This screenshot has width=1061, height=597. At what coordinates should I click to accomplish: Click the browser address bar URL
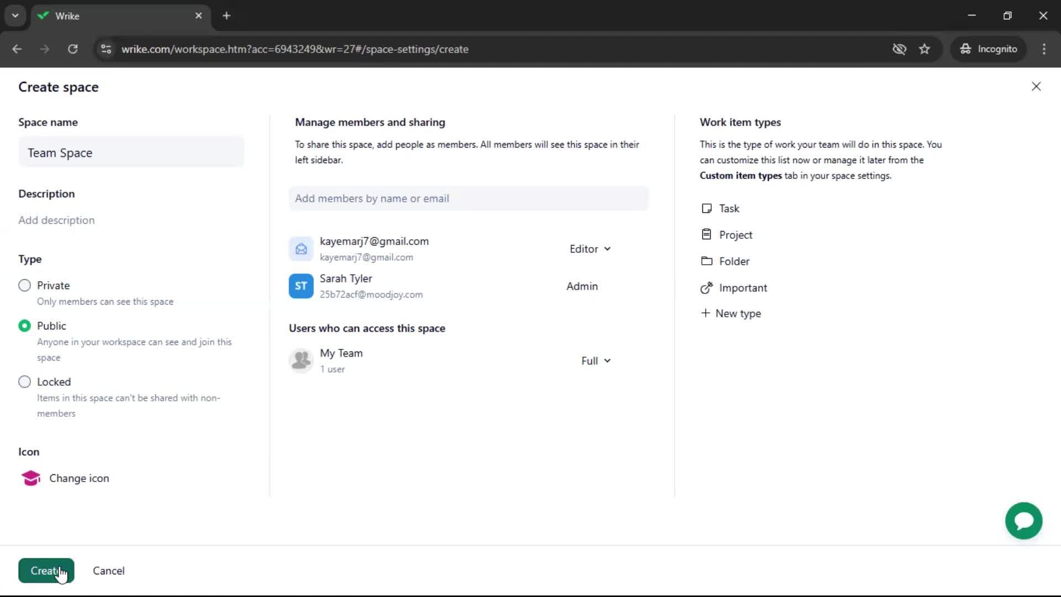tap(295, 49)
